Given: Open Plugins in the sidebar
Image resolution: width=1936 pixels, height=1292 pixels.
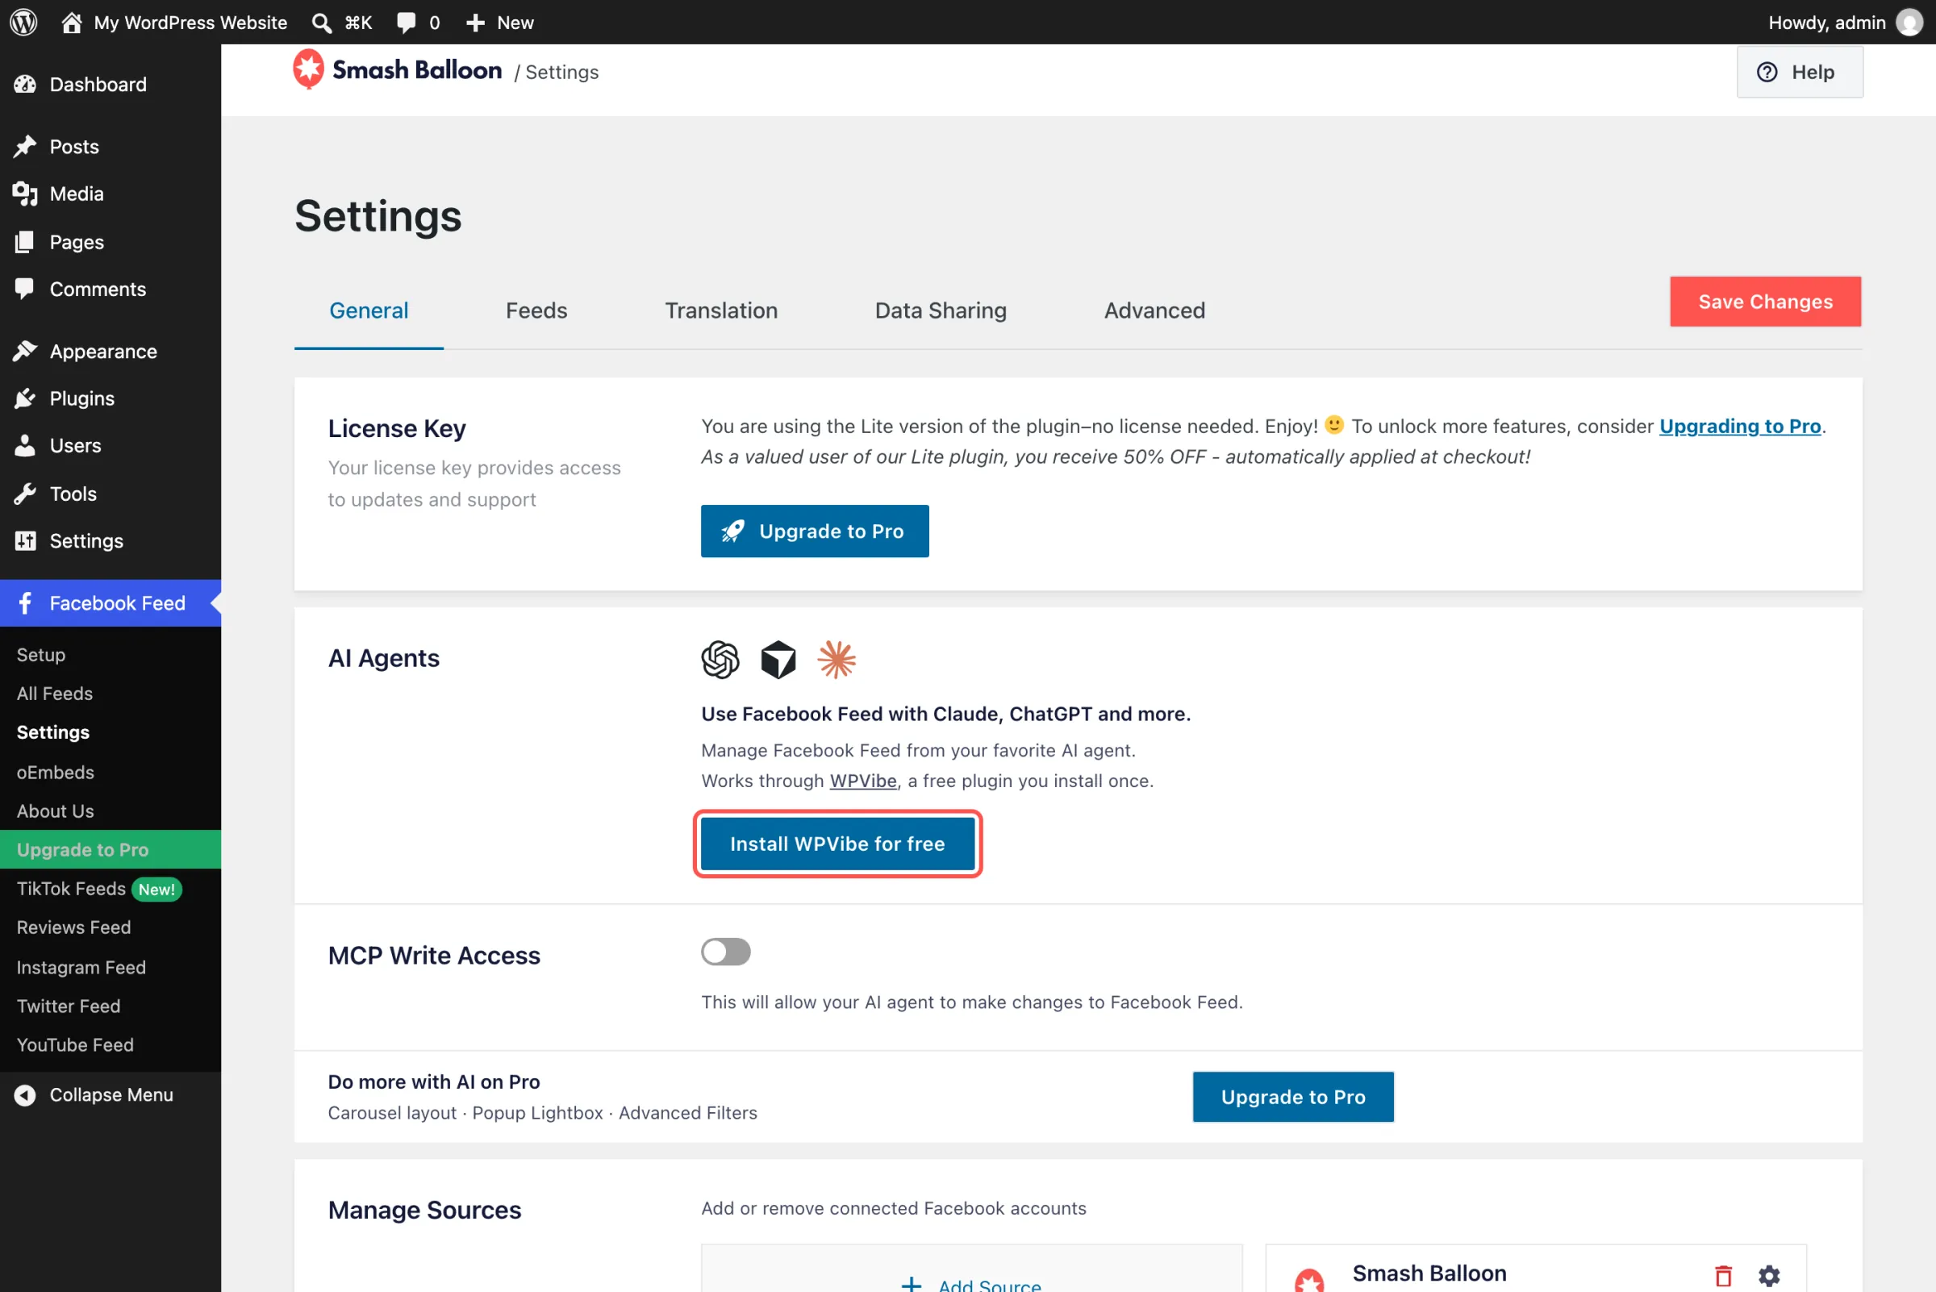Looking at the screenshot, I should tap(111, 398).
